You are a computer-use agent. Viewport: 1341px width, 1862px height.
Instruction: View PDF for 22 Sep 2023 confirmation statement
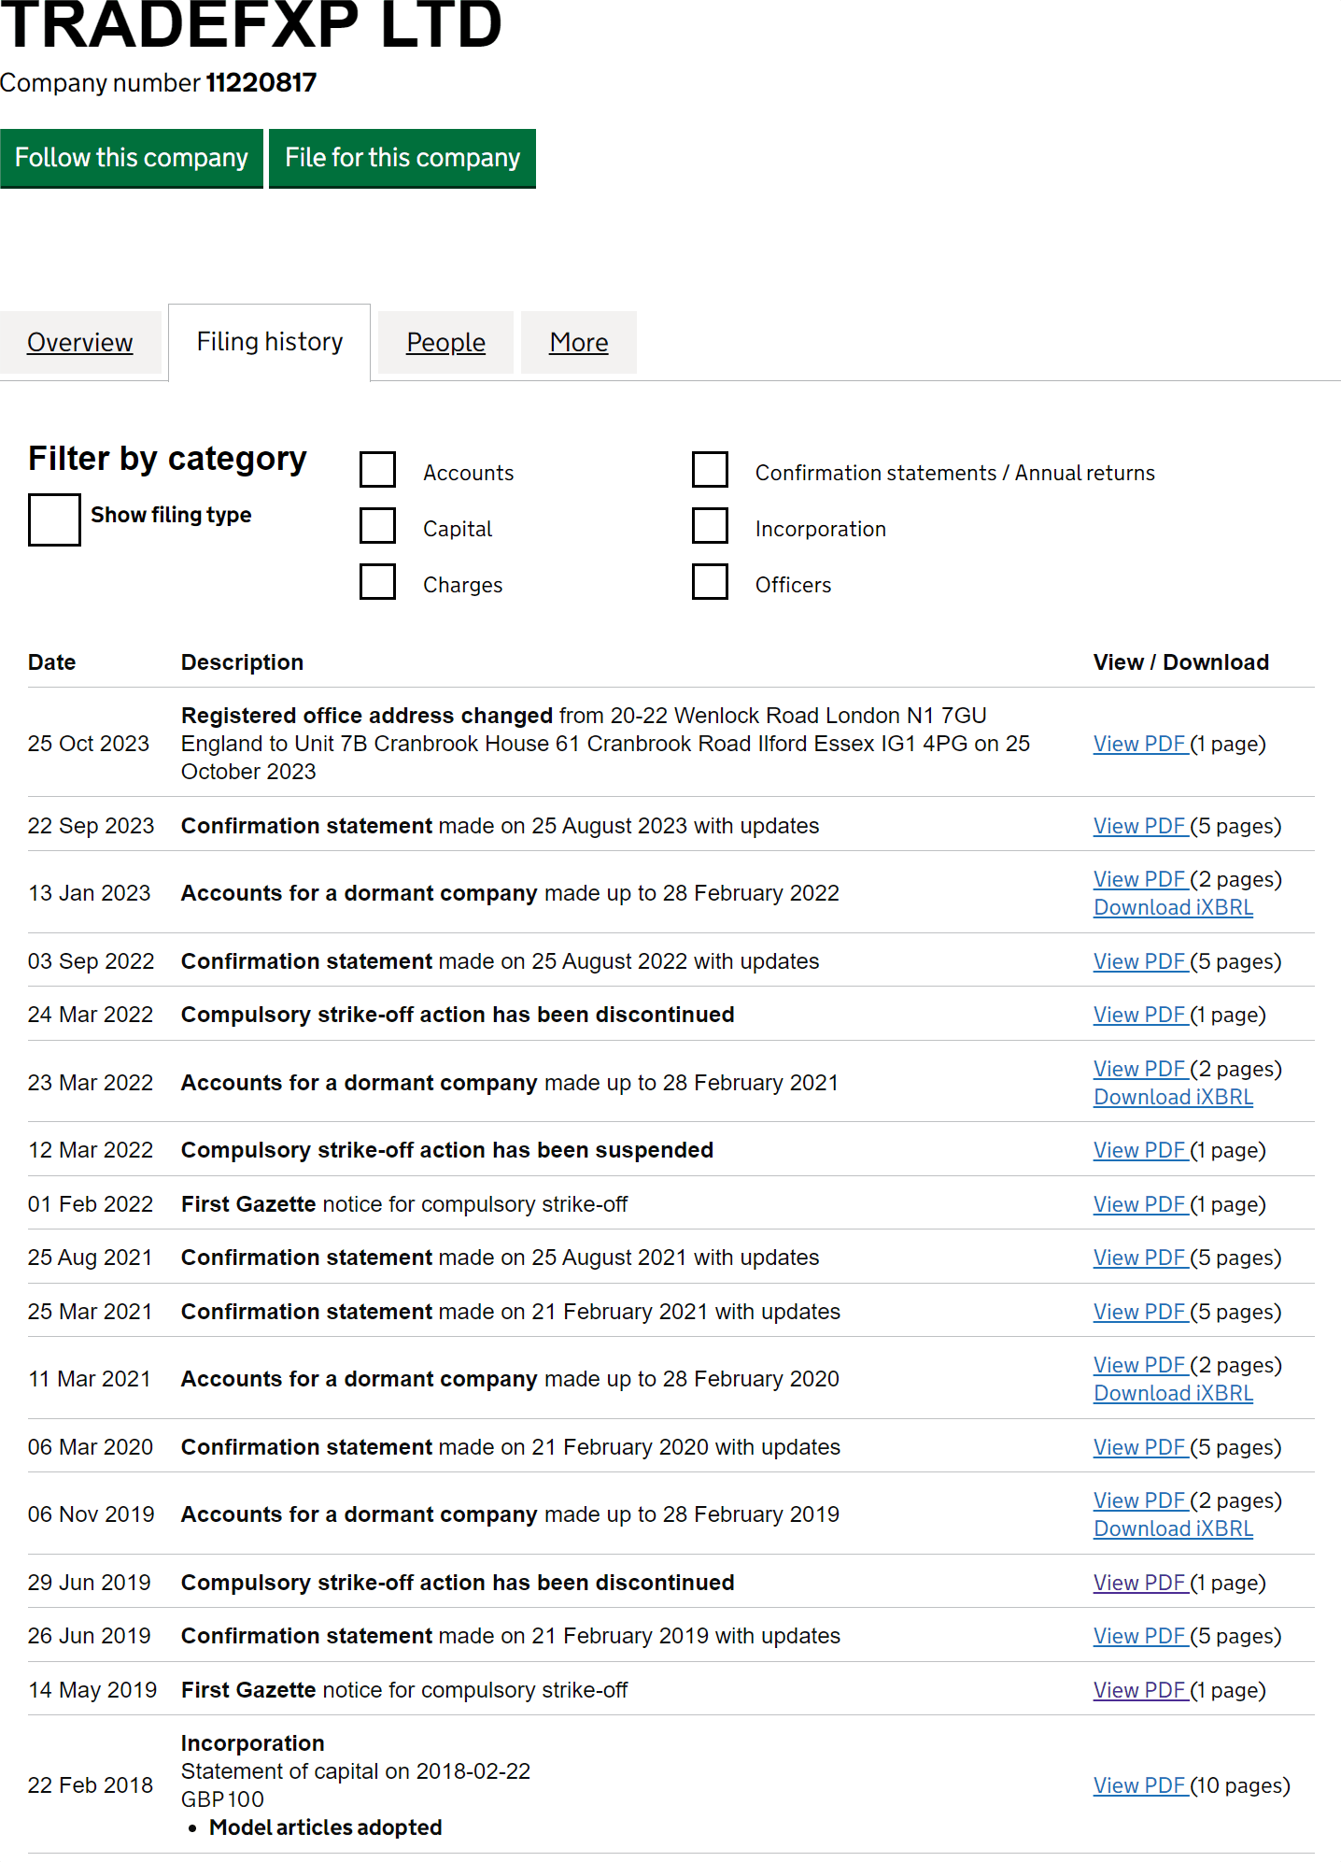[1140, 826]
